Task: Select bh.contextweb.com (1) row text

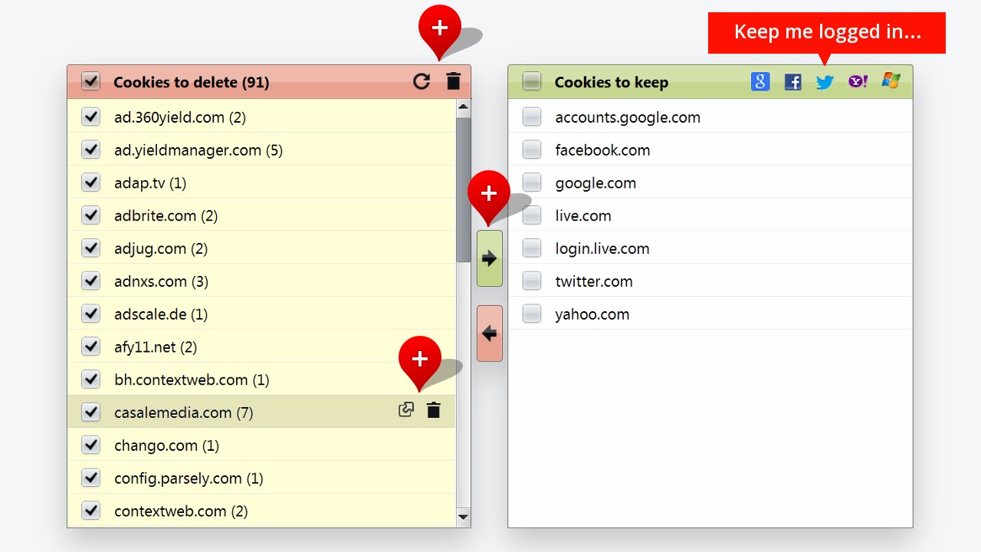Action: click(x=192, y=380)
